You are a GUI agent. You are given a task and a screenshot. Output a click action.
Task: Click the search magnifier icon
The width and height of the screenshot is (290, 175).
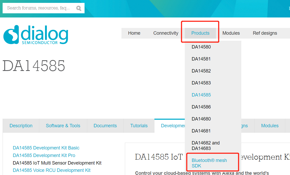click(79, 8)
